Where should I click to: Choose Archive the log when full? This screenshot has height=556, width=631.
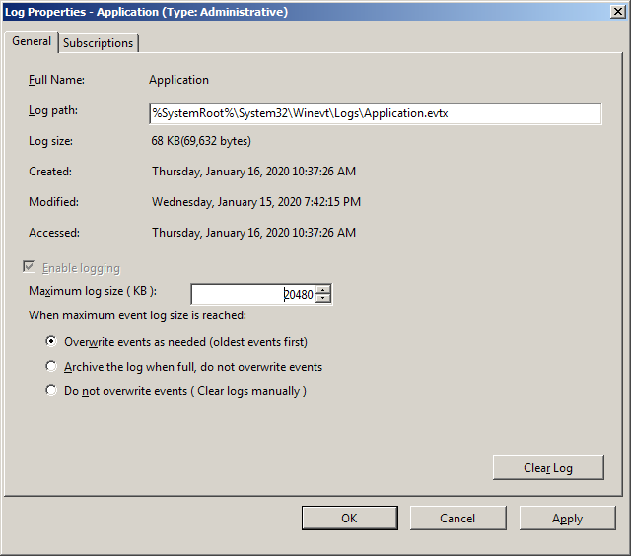[x=52, y=367]
